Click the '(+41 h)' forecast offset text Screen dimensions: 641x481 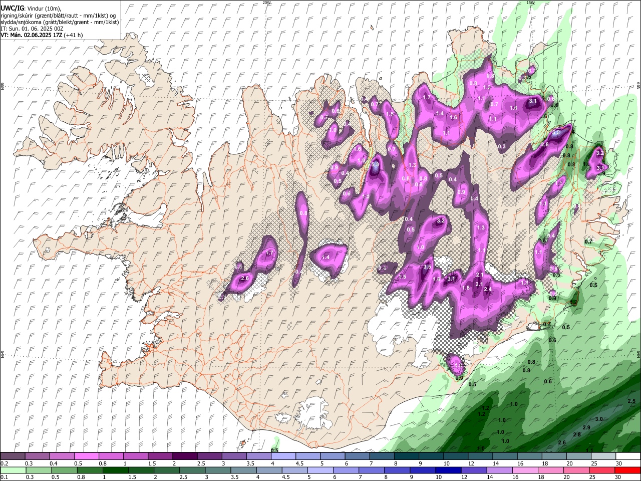[74, 35]
